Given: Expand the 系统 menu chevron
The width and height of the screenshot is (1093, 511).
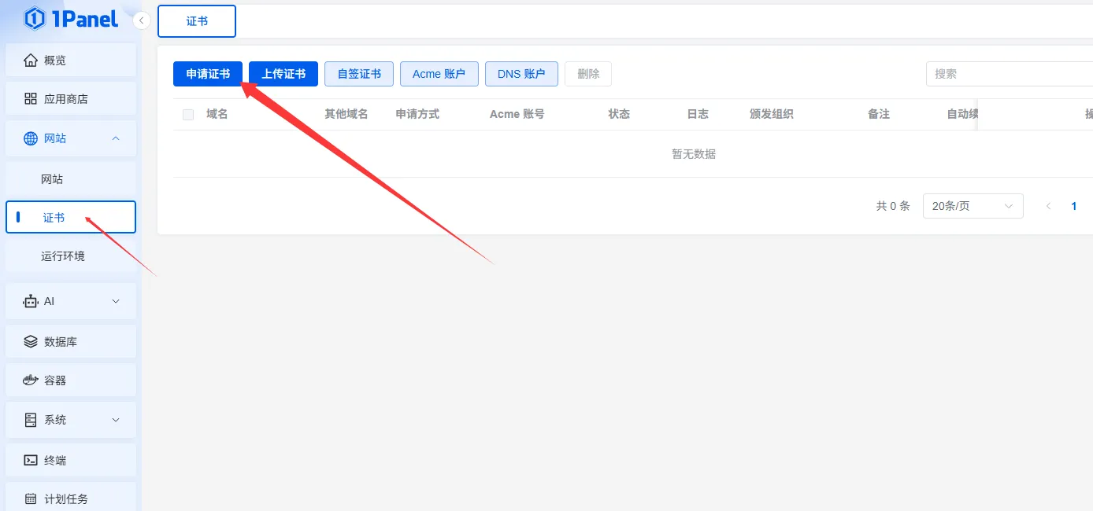Looking at the screenshot, I should coord(116,420).
